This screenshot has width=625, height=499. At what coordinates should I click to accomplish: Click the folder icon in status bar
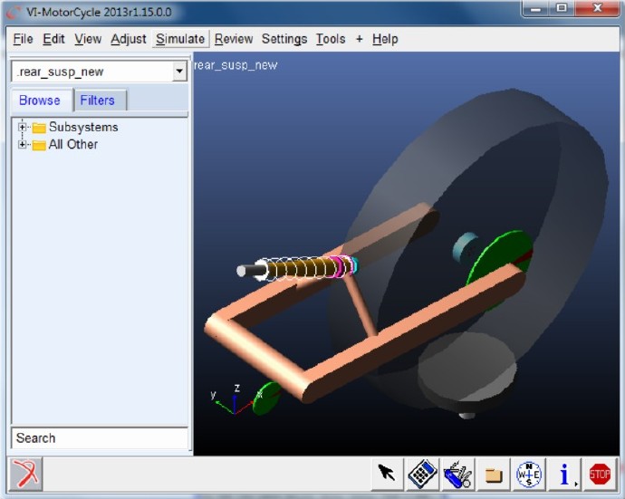[x=494, y=475]
